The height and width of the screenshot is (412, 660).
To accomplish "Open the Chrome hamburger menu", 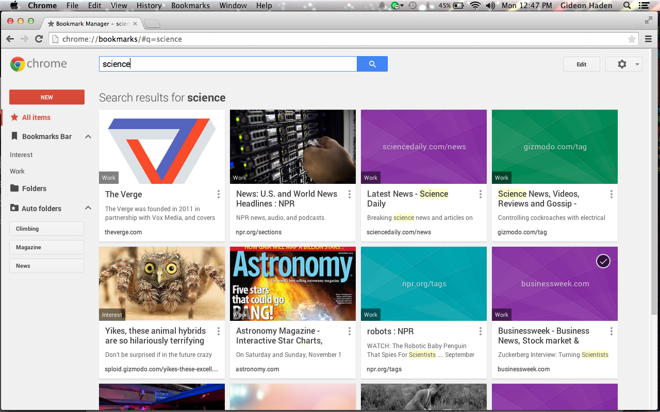I will point(649,39).
